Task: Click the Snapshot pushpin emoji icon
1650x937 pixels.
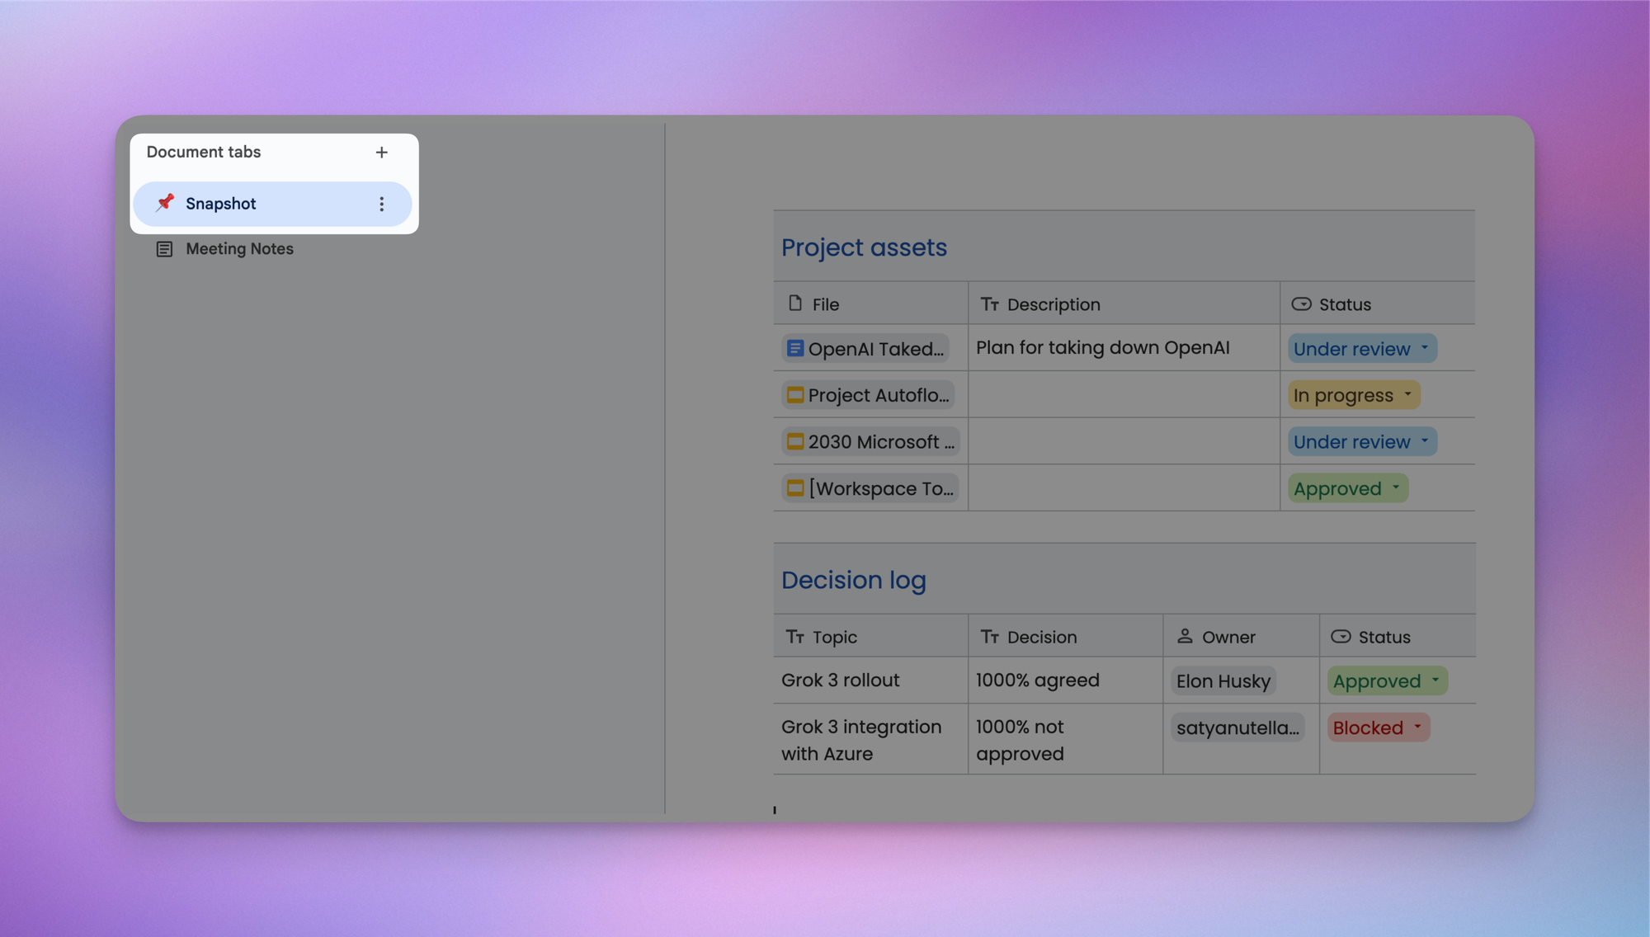Action: 165,203
